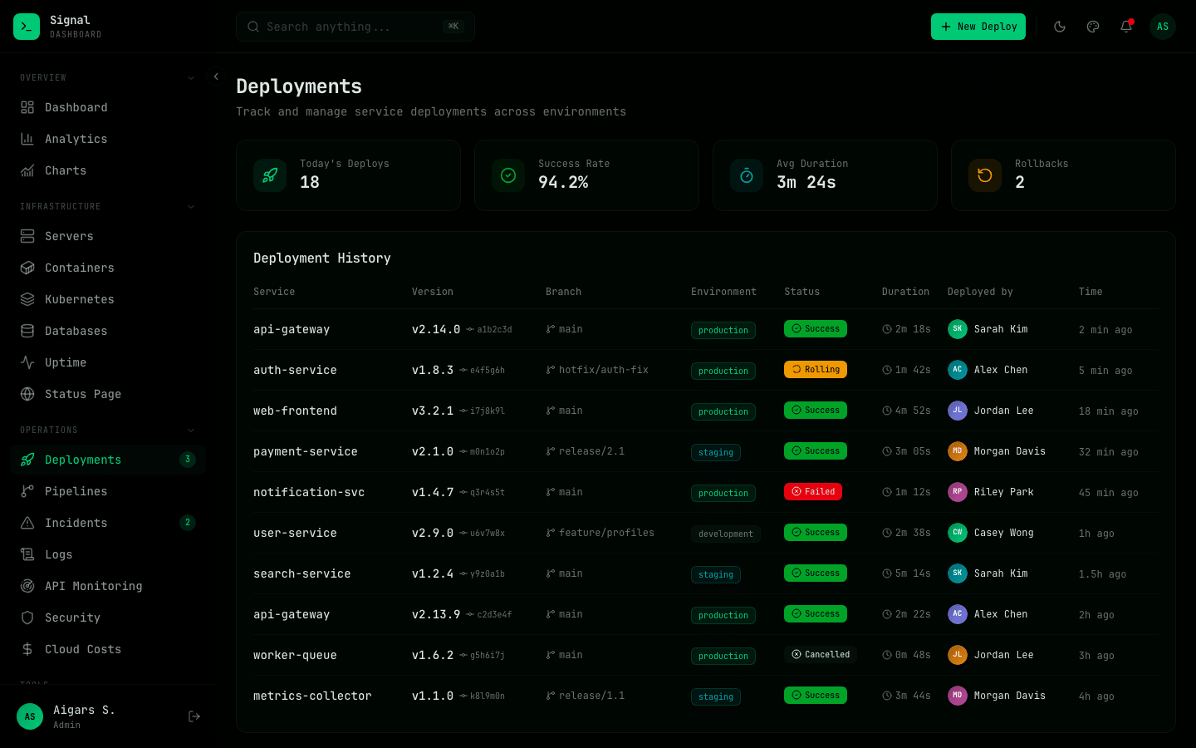Collapse the sidebar with the left arrow chevron
The height and width of the screenshot is (748, 1196).
pos(216,76)
